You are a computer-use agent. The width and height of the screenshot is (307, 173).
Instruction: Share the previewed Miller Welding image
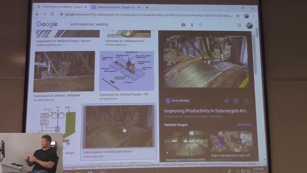[226, 101]
